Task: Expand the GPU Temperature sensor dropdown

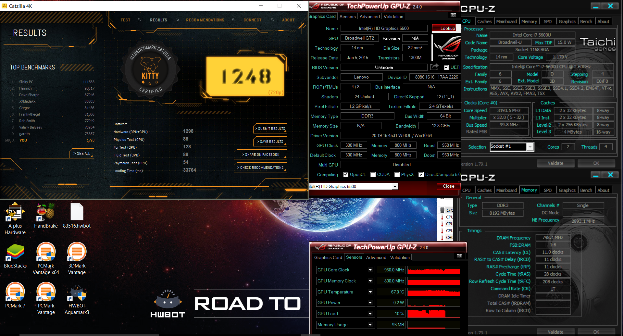Action: 370,292
